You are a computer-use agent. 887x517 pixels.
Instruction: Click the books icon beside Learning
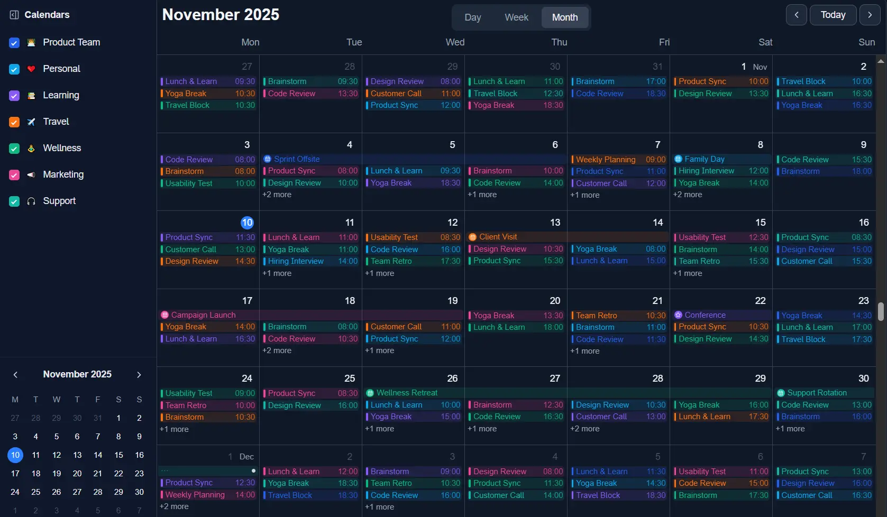click(x=31, y=95)
